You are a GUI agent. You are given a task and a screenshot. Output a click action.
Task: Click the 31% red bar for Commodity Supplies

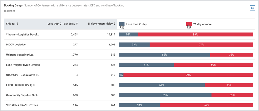click(232, 95)
